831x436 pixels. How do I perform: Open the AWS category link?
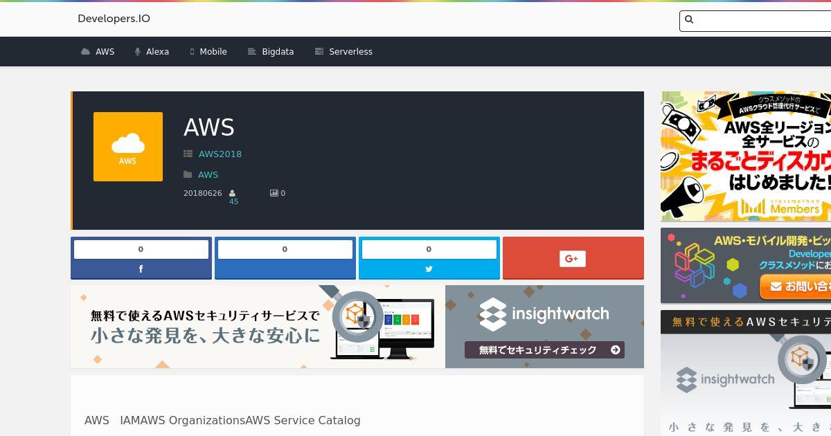(208, 174)
